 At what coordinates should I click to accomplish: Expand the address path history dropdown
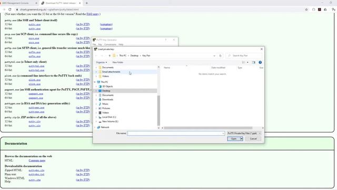point(214,55)
